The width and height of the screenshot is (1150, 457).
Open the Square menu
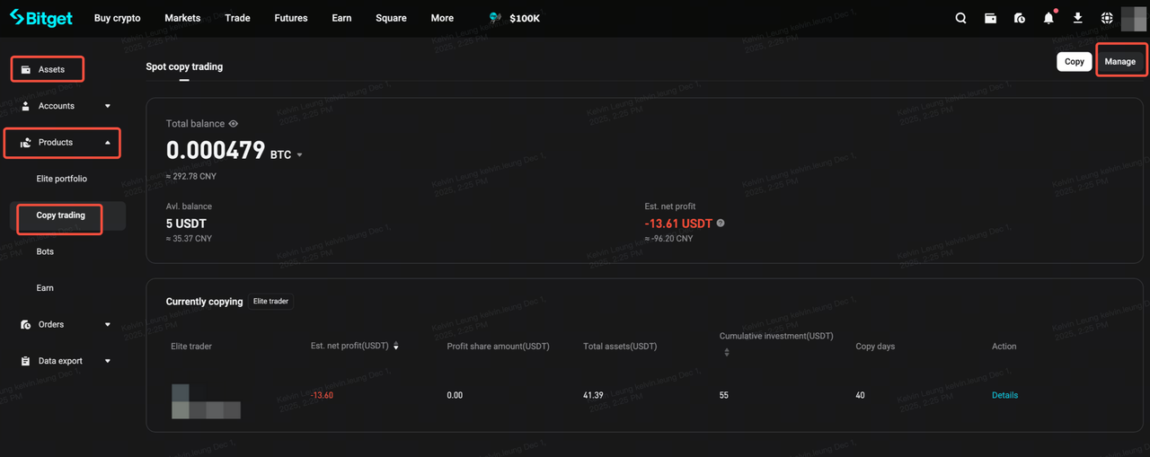pyautogui.click(x=391, y=18)
